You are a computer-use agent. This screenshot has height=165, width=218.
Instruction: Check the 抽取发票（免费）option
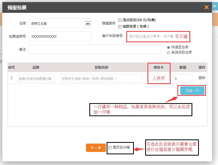(120, 26)
